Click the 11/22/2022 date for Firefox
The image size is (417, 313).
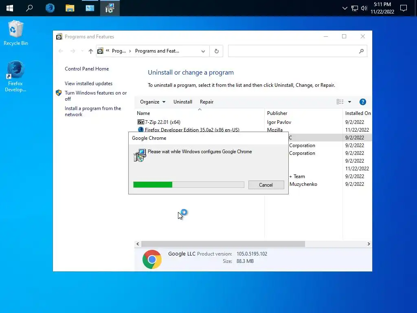357,130
